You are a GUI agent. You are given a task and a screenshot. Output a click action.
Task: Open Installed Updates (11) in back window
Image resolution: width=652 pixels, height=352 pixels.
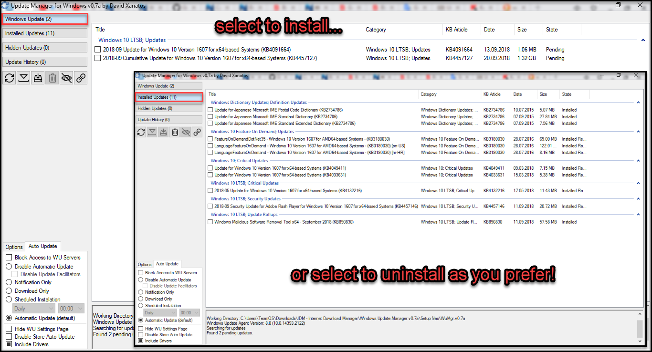(x=45, y=33)
